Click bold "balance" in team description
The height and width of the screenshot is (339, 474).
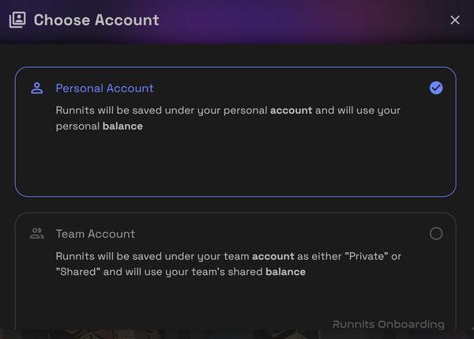pyautogui.click(x=285, y=272)
